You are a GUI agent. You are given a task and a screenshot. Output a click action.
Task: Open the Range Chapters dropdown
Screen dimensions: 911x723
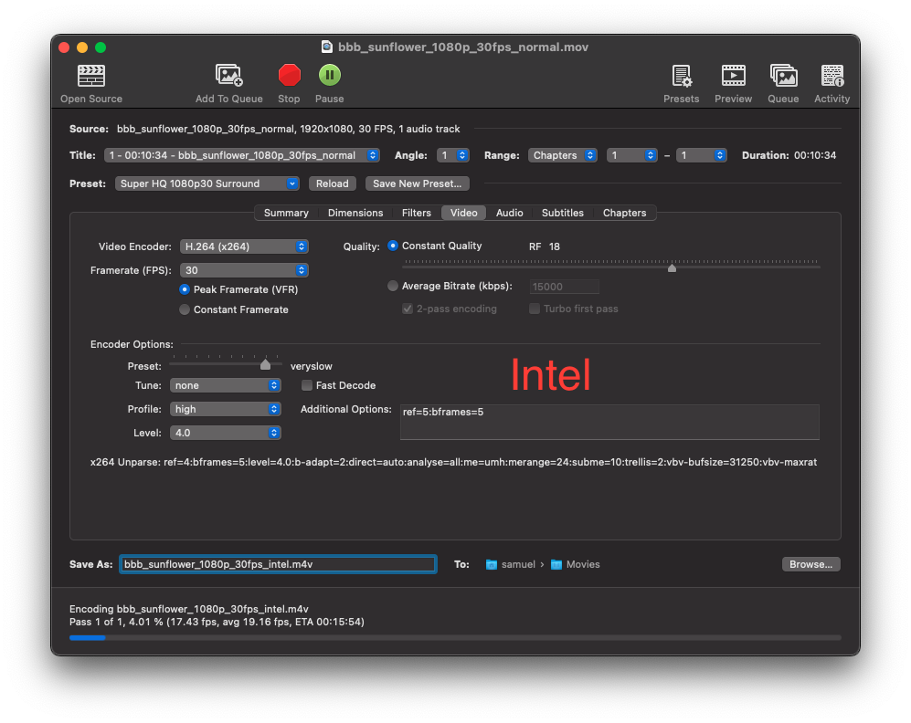[562, 155]
